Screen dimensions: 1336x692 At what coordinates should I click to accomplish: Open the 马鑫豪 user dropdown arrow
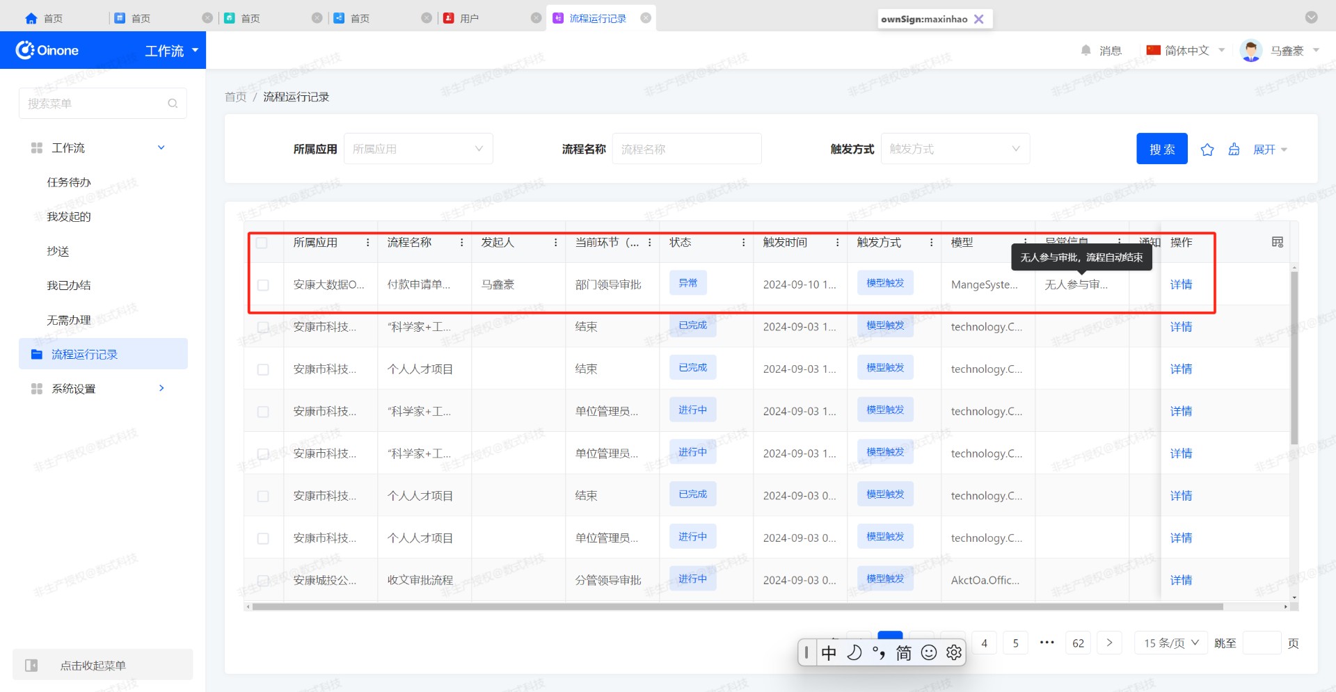click(1316, 50)
